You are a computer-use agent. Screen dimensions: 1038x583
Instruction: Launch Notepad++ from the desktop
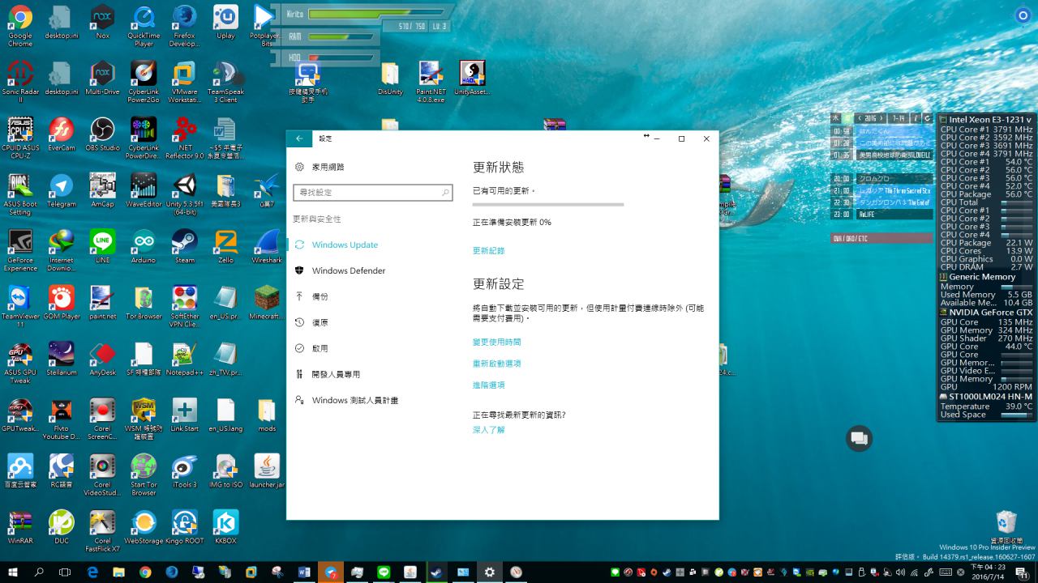[184, 354]
